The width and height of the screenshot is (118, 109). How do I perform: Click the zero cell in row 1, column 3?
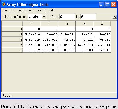pos(67,29)
